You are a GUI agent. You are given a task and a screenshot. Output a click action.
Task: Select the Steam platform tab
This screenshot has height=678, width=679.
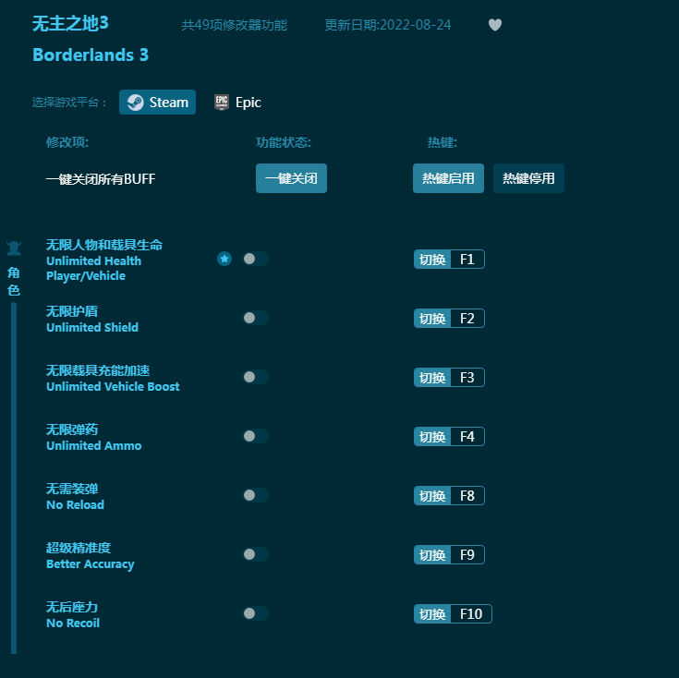pyautogui.click(x=157, y=103)
